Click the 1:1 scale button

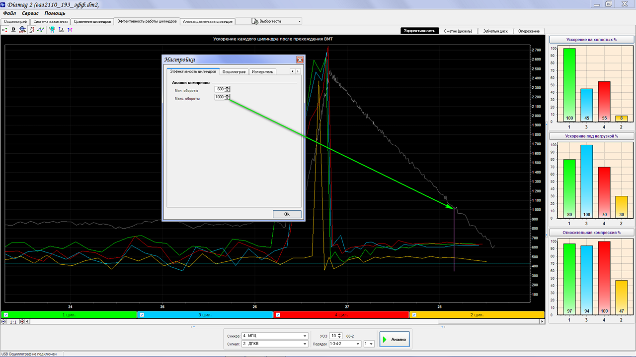(13, 322)
